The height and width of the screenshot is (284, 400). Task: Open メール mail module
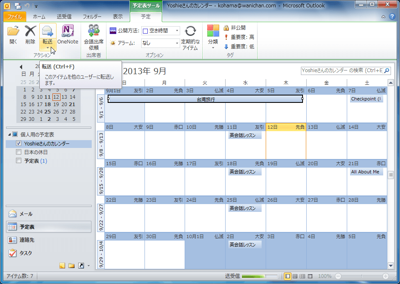[x=48, y=214]
